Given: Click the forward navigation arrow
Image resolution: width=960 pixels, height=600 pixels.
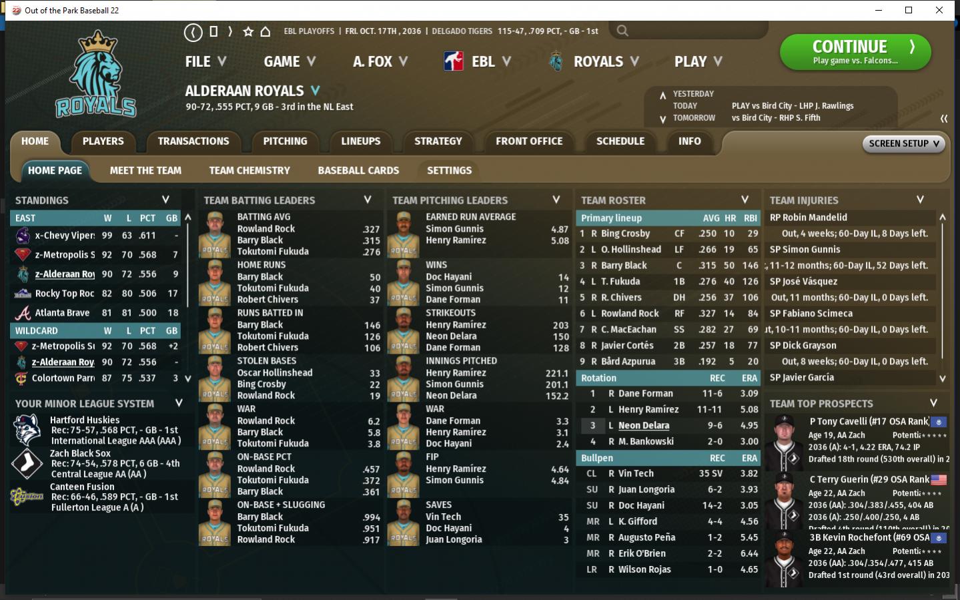Looking at the screenshot, I should point(230,31).
